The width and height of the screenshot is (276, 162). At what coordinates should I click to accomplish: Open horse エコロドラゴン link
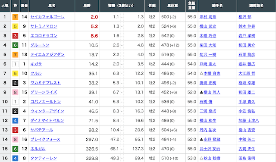tap(44, 36)
